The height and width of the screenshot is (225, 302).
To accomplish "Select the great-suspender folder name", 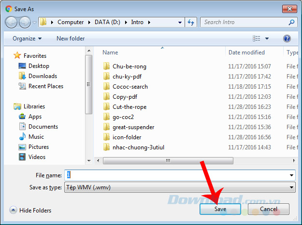I will [x=133, y=127].
